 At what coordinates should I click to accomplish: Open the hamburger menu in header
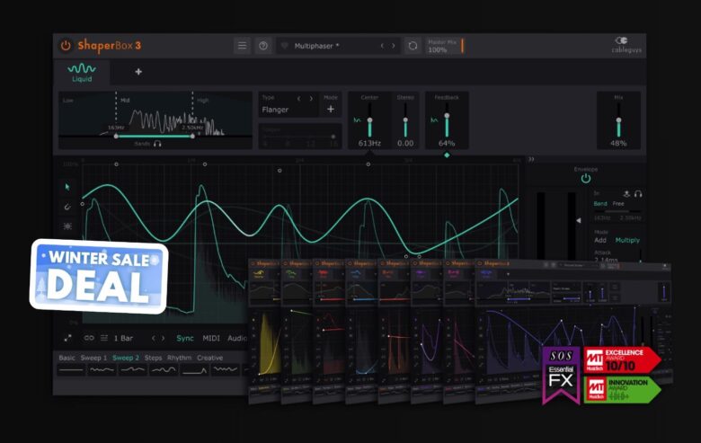pyautogui.click(x=242, y=45)
